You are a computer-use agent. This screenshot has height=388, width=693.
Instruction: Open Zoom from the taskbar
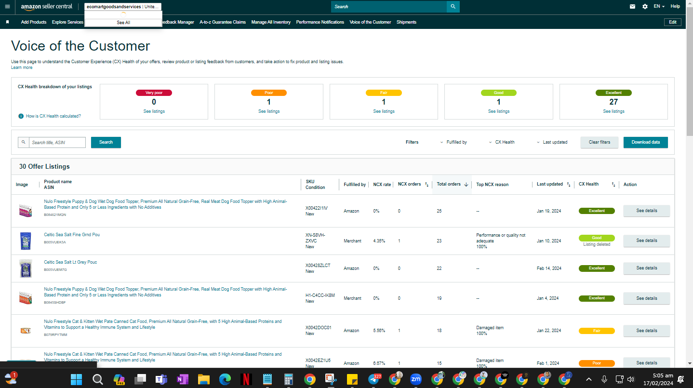click(x=415, y=379)
